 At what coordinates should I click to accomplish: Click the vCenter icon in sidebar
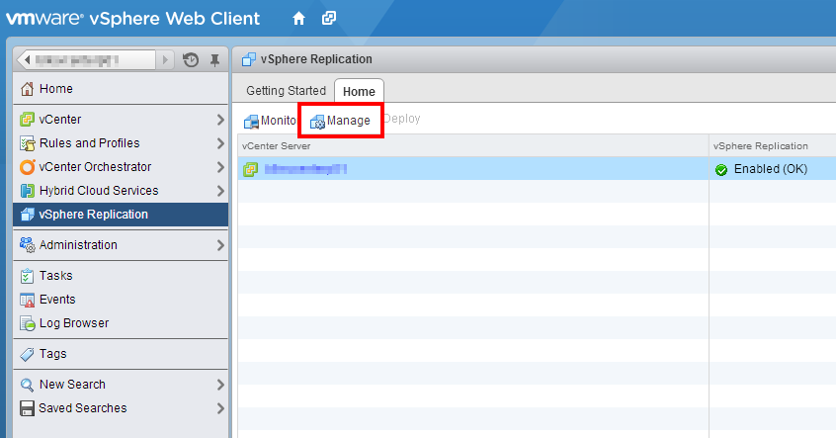[x=28, y=119]
